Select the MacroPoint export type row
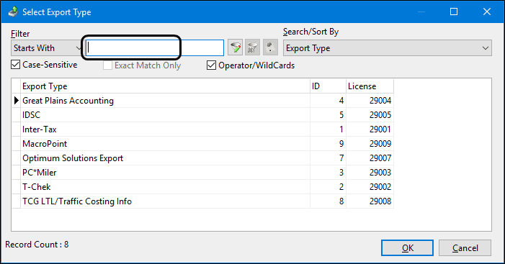This screenshot has height=264, width=505. [203, 144]
